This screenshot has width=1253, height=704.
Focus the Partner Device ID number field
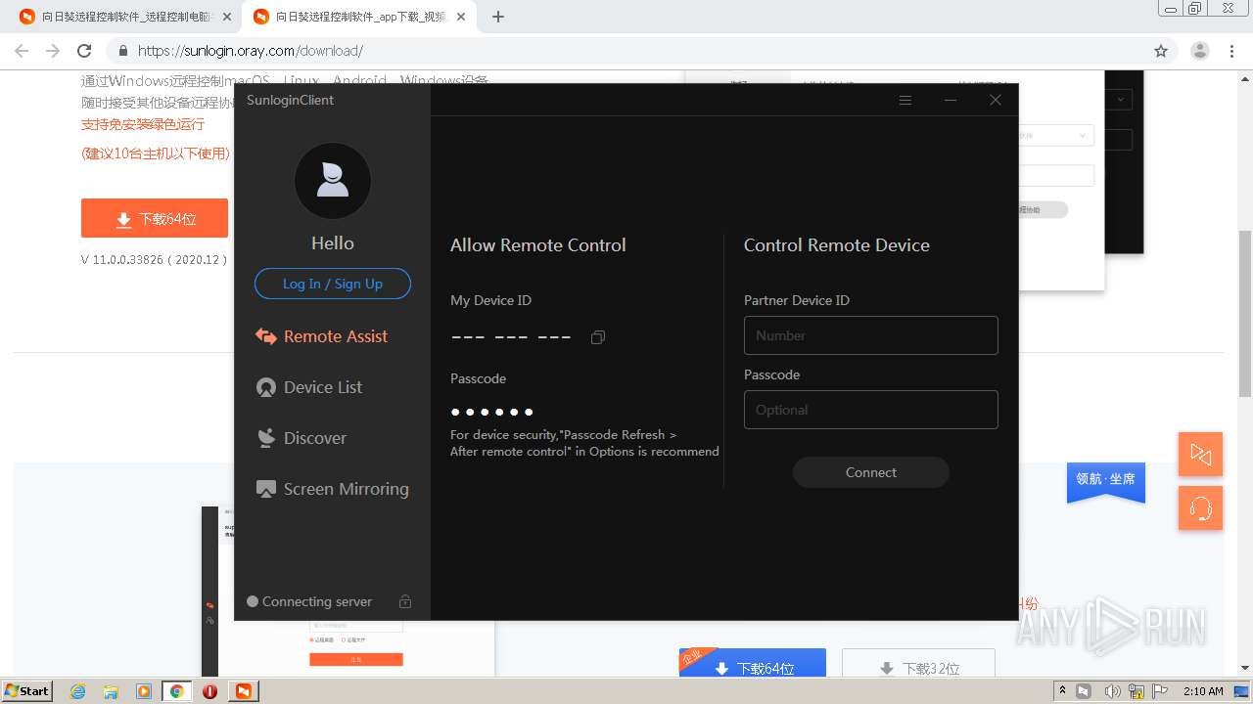(x=871, y=335)
